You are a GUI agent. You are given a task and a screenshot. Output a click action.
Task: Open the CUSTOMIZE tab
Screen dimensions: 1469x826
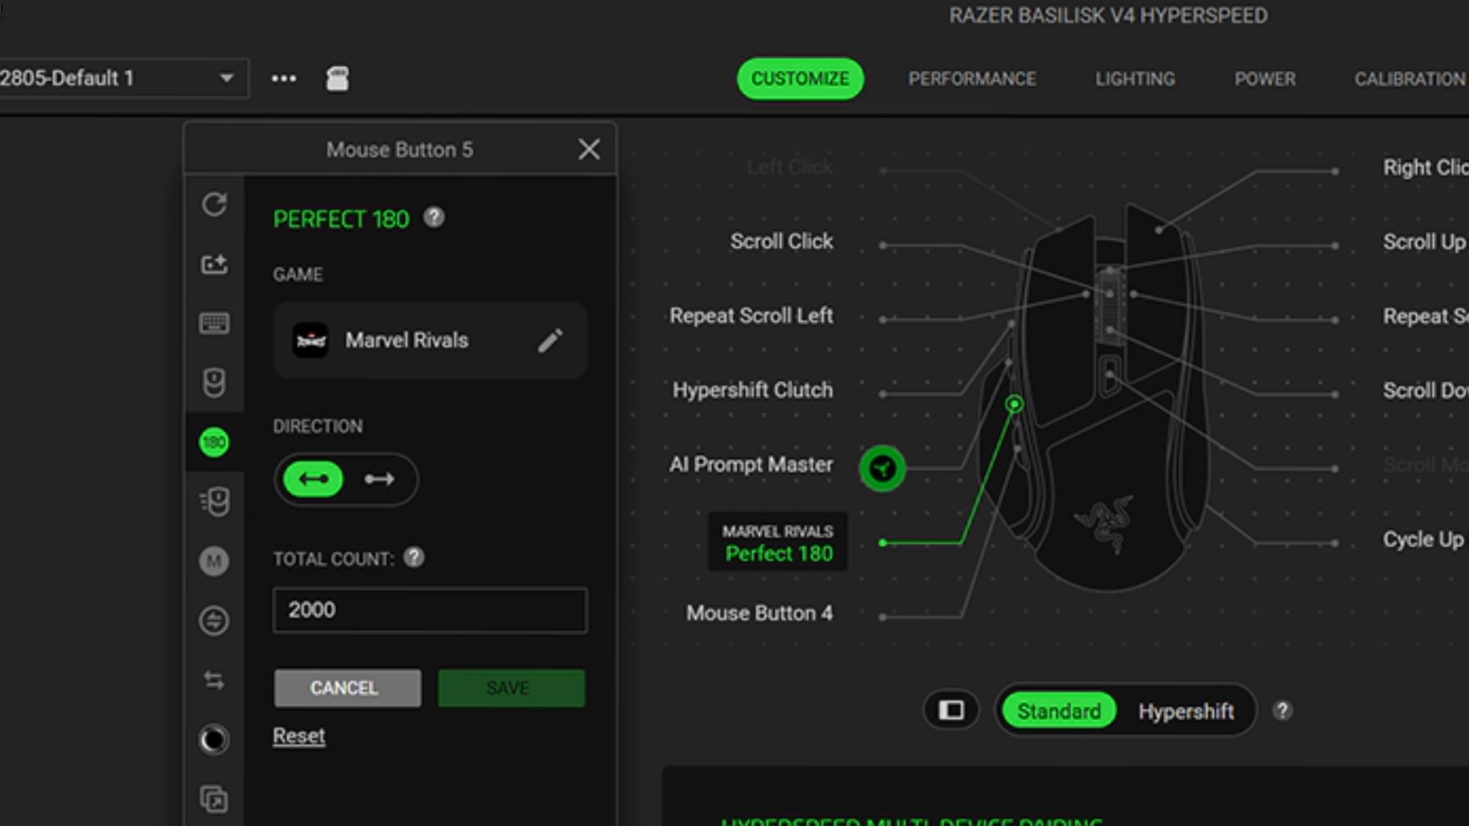800,79
